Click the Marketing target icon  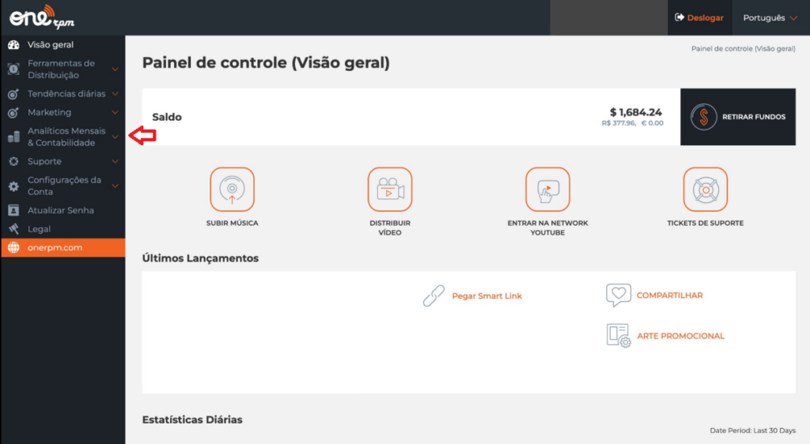[13, 112]
